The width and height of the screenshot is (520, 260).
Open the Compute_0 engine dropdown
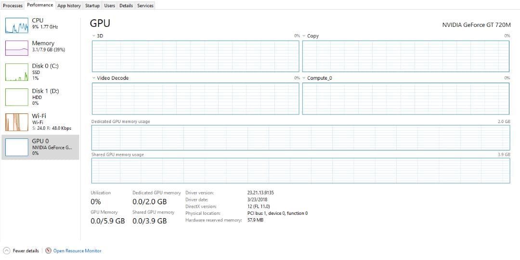304,78
